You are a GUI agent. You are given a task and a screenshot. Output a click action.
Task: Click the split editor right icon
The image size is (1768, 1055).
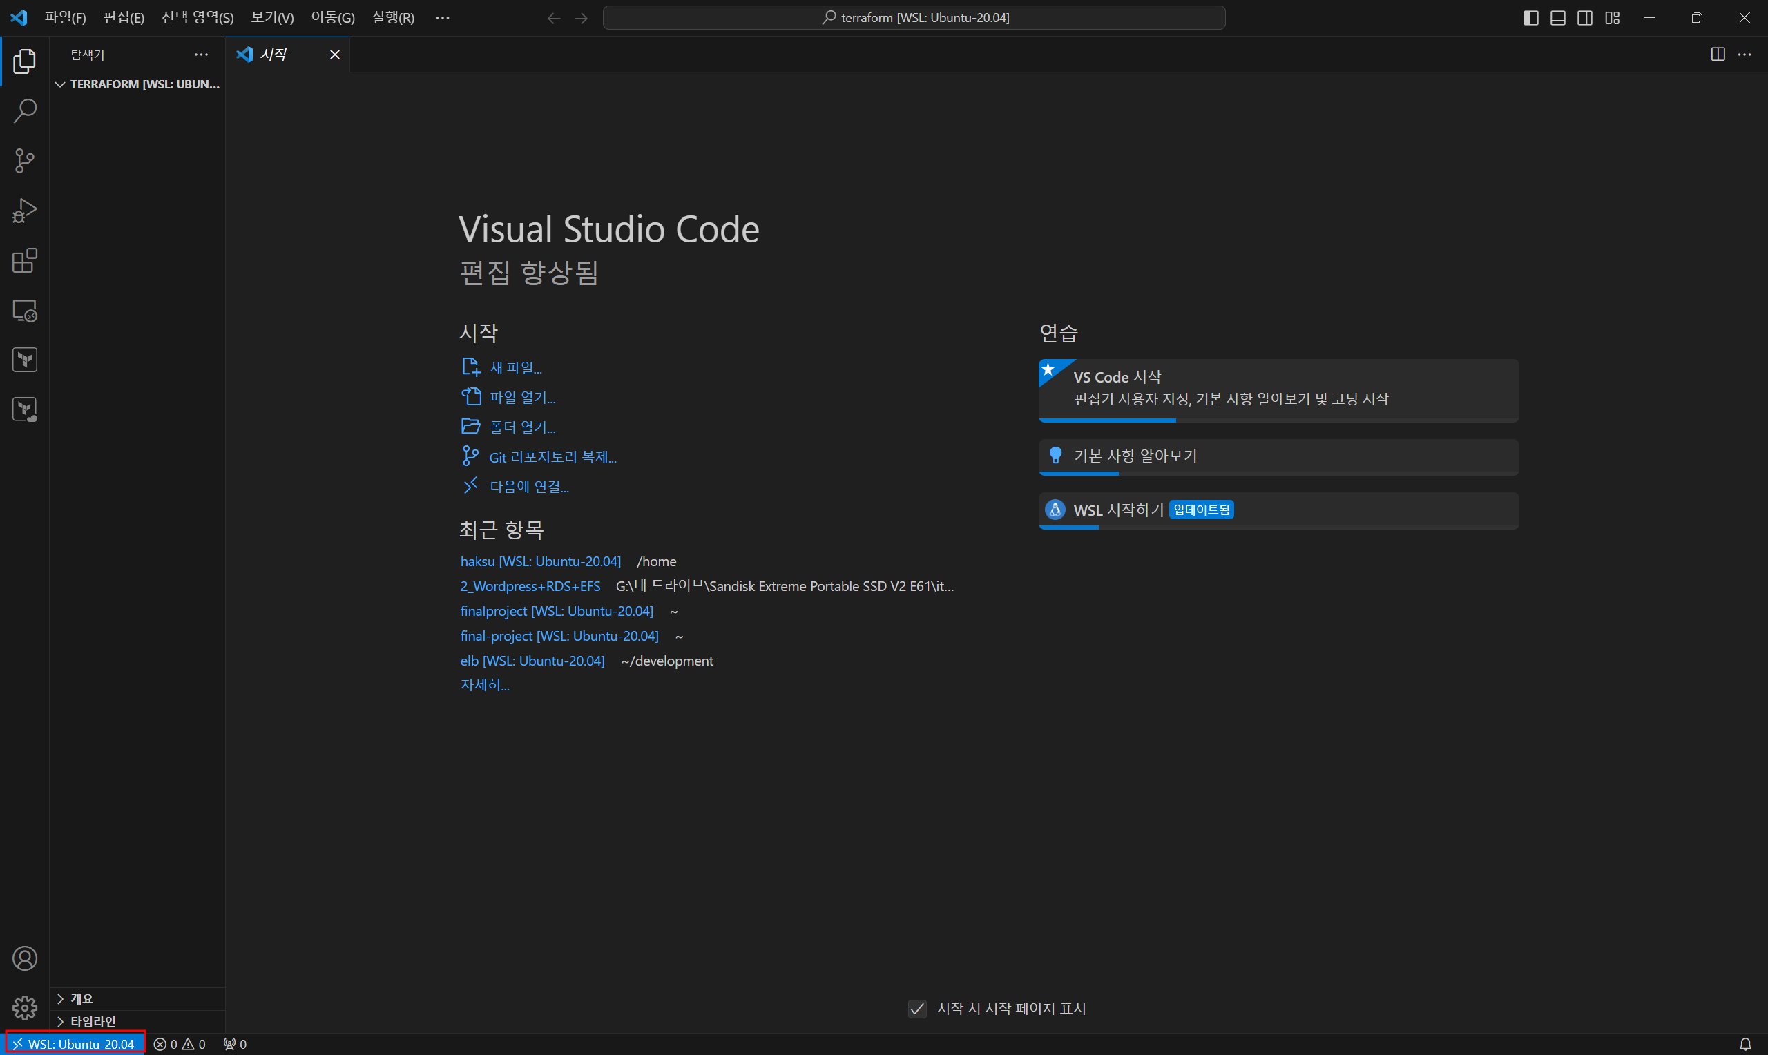1718,55
